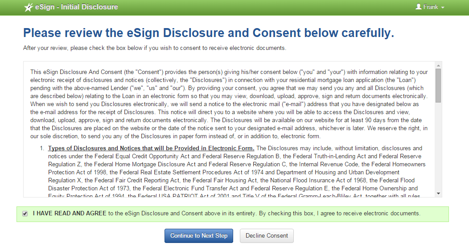
Task: Click the page heading about eSign Disclosure
Action: click(209, 33)
